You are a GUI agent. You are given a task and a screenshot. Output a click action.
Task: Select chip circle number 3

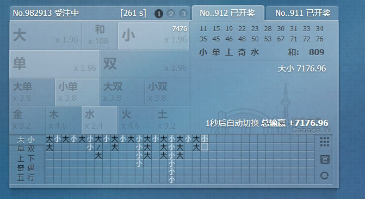(183, 14)
